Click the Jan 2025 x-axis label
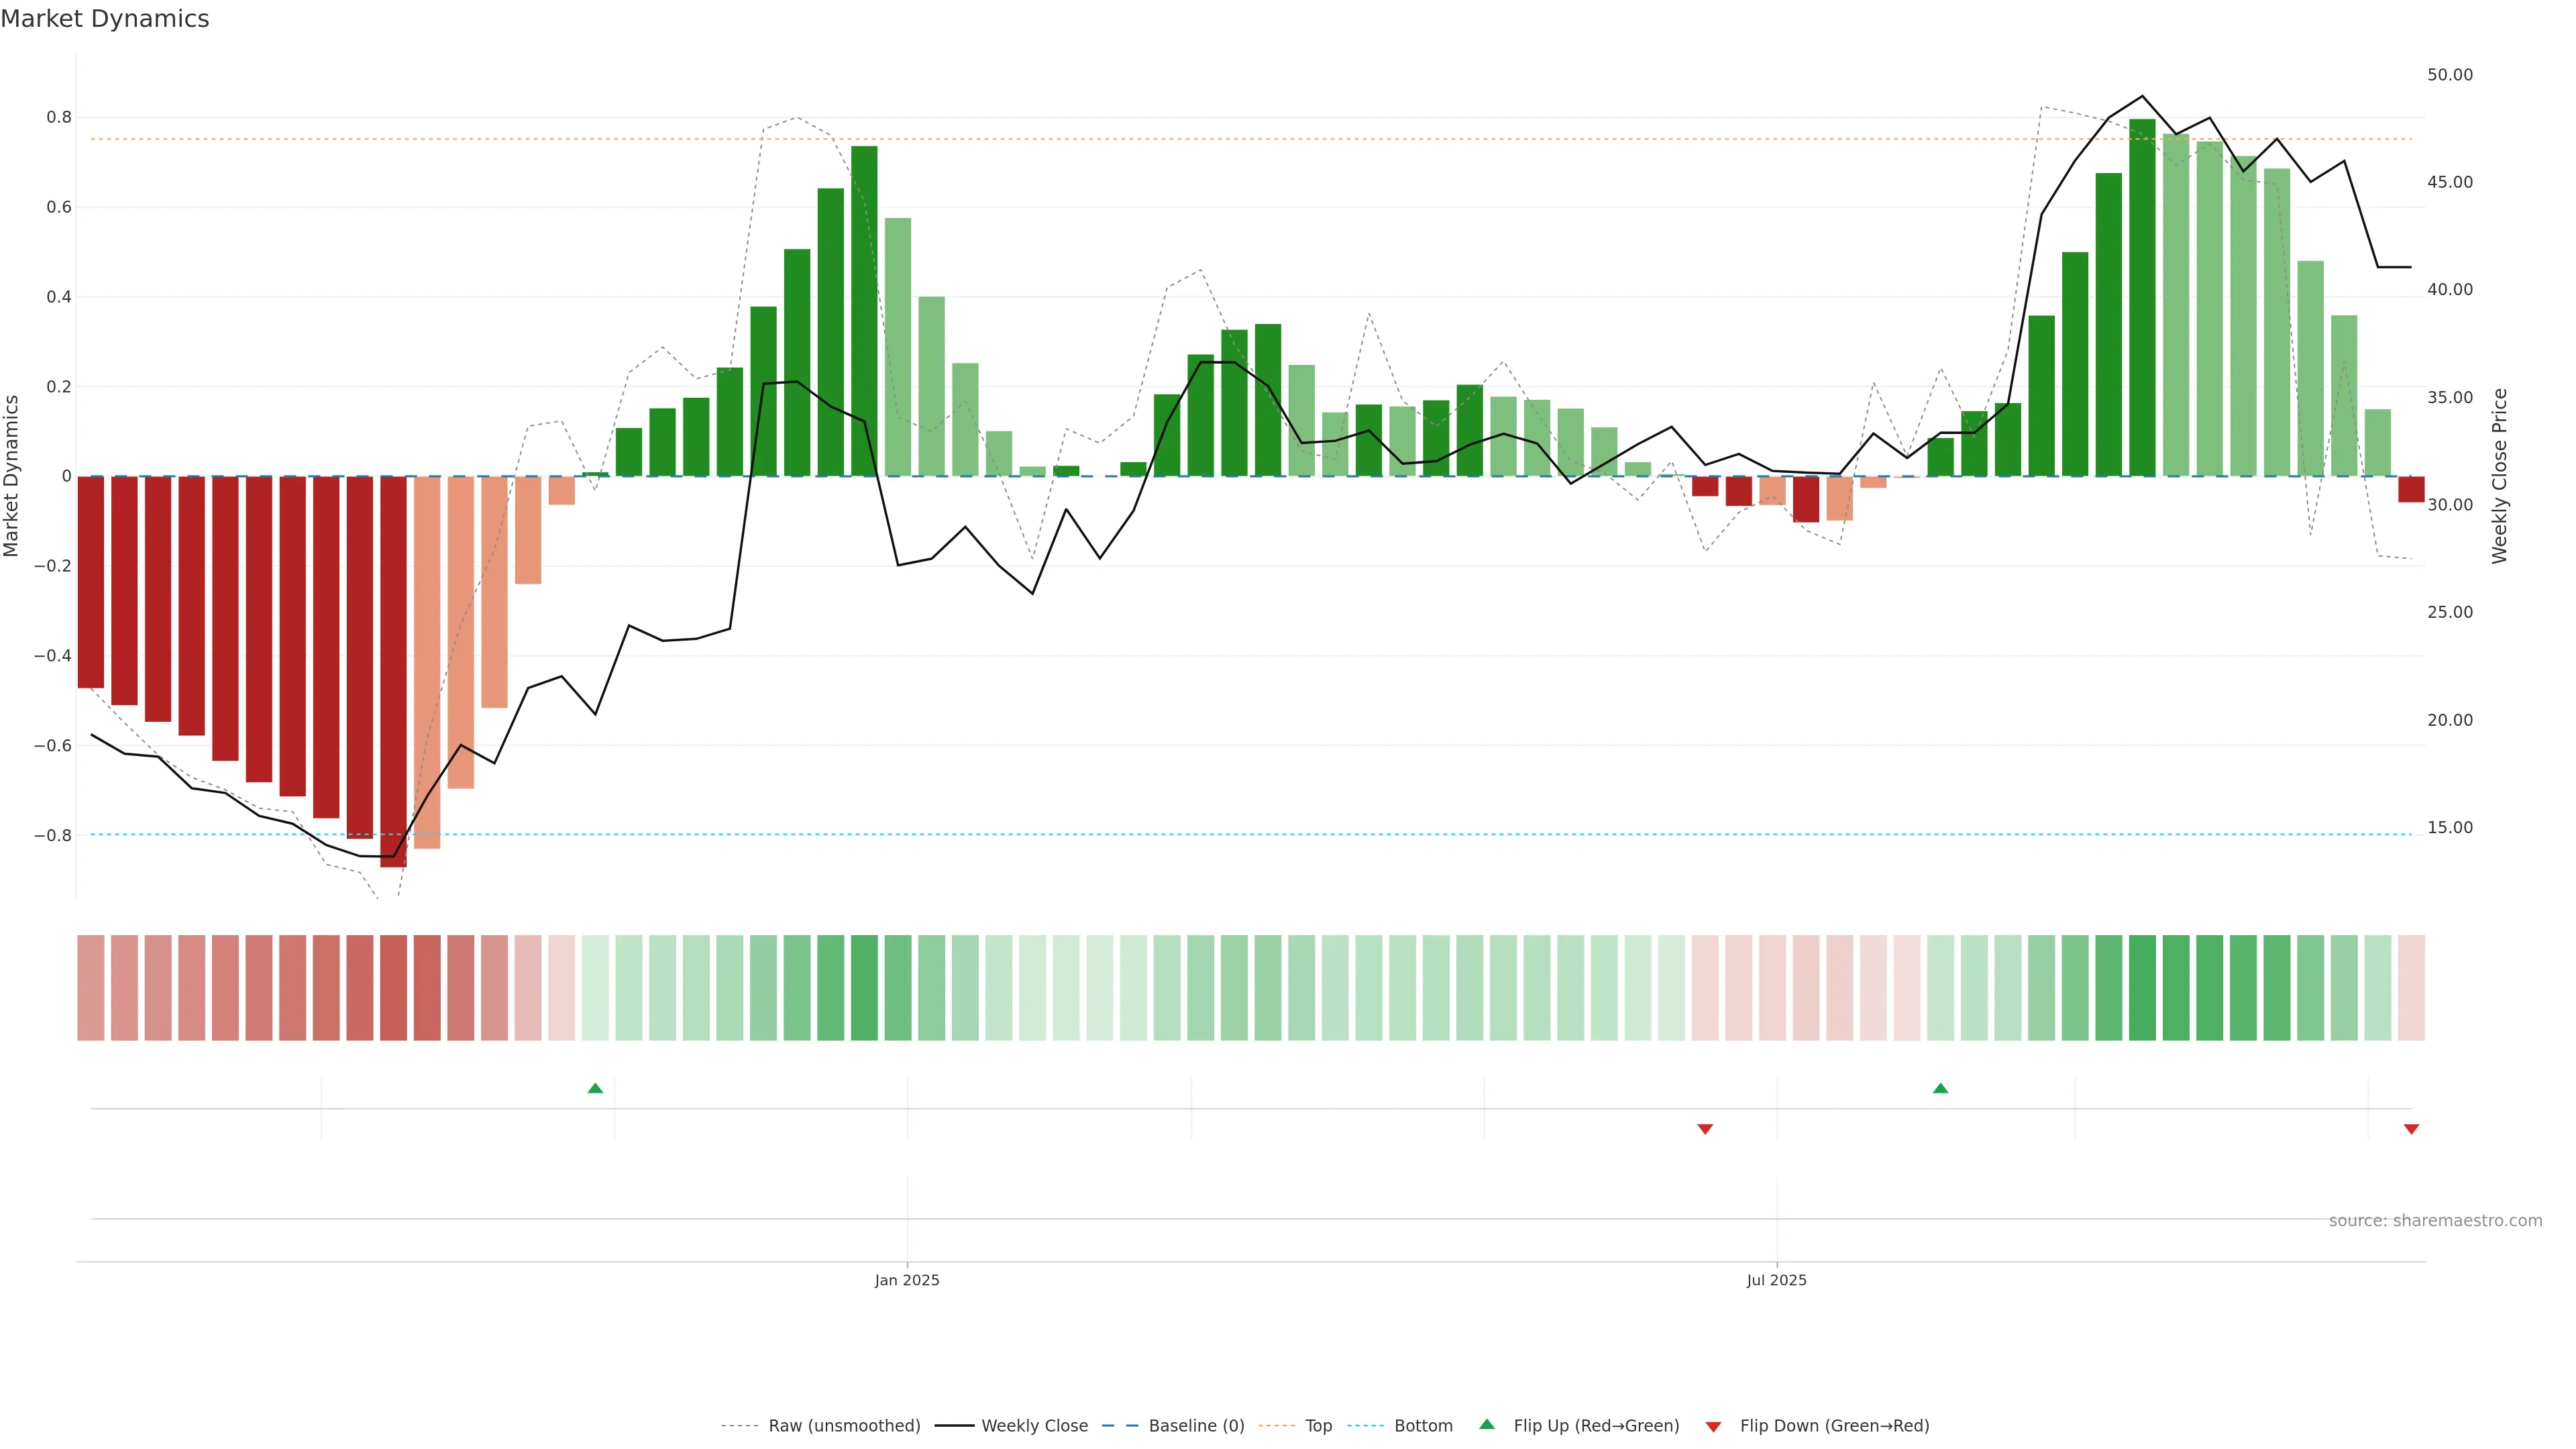The image size is (2576, 1449). [x=907, y=1280]
